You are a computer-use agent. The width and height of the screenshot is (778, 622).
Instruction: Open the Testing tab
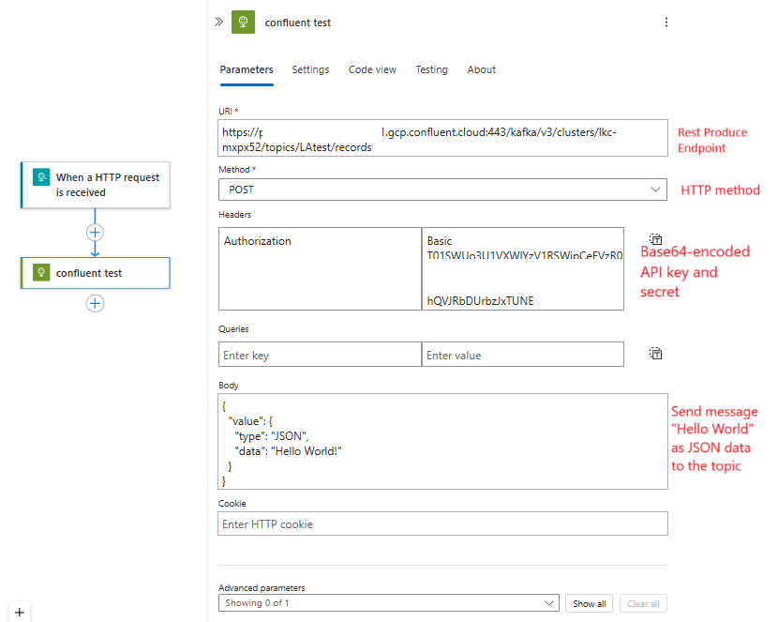[432, 69]
